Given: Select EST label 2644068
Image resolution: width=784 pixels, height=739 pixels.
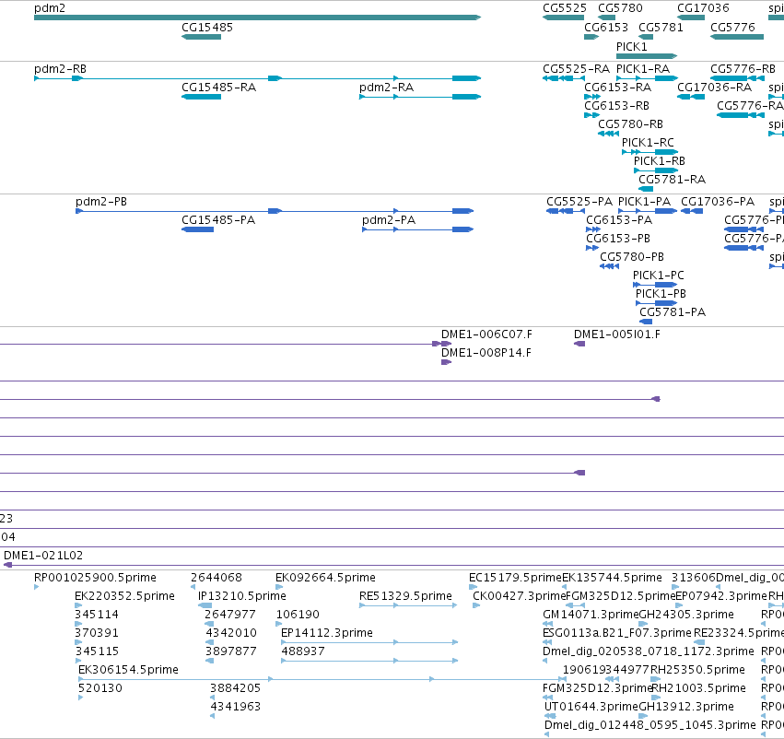Looking at the screenshot, I should pyautogui.click(x=216, y=578).
